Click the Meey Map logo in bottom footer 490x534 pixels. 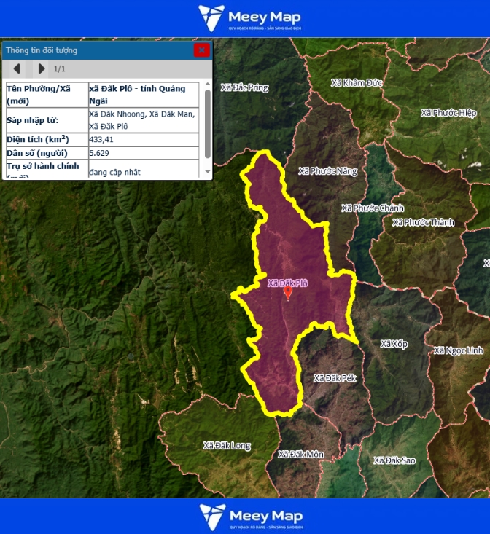coord(250,516)
